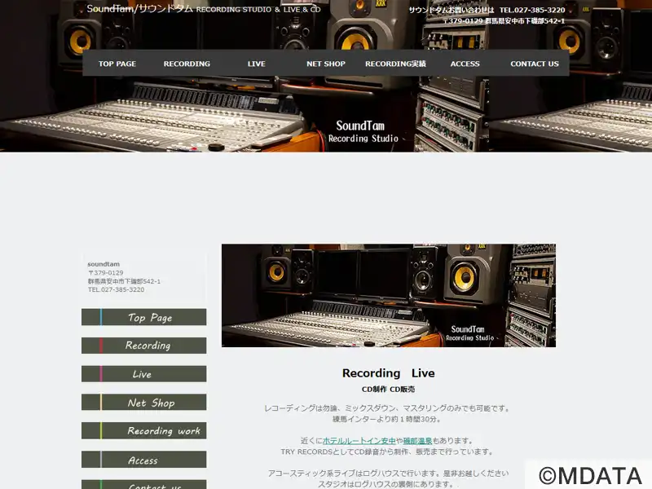This screenshot has height=489, width=652.
Task: Click the Recording Live heading
Action: (389, 373)
